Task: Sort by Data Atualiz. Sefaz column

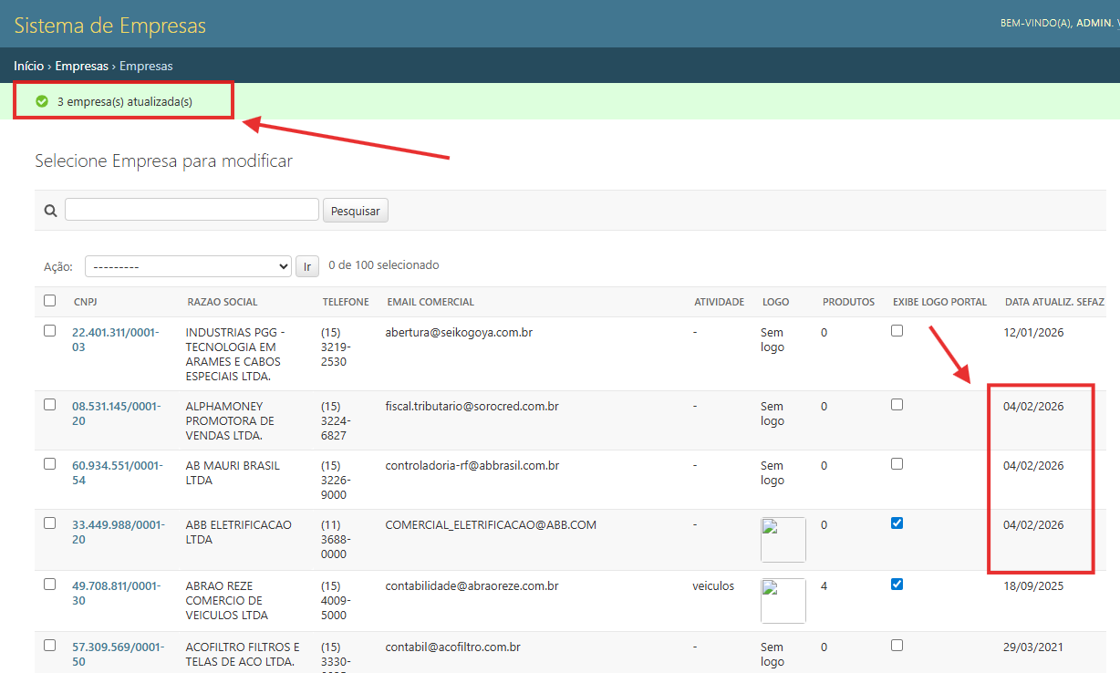Action: pos(1053,302)
